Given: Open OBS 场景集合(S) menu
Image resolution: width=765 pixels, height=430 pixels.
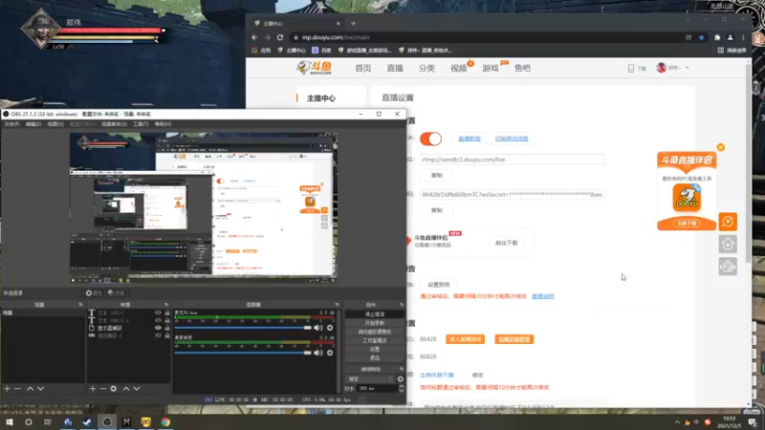Looking at the screenshot, I should tap(114, 124).
